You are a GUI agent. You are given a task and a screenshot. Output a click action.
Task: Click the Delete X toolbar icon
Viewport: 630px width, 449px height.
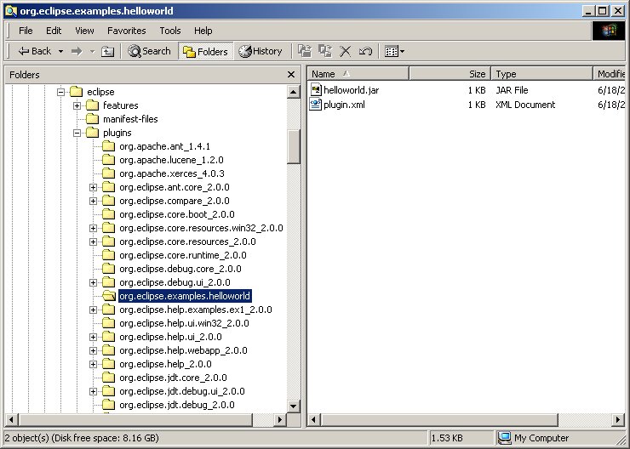[346, 51]
